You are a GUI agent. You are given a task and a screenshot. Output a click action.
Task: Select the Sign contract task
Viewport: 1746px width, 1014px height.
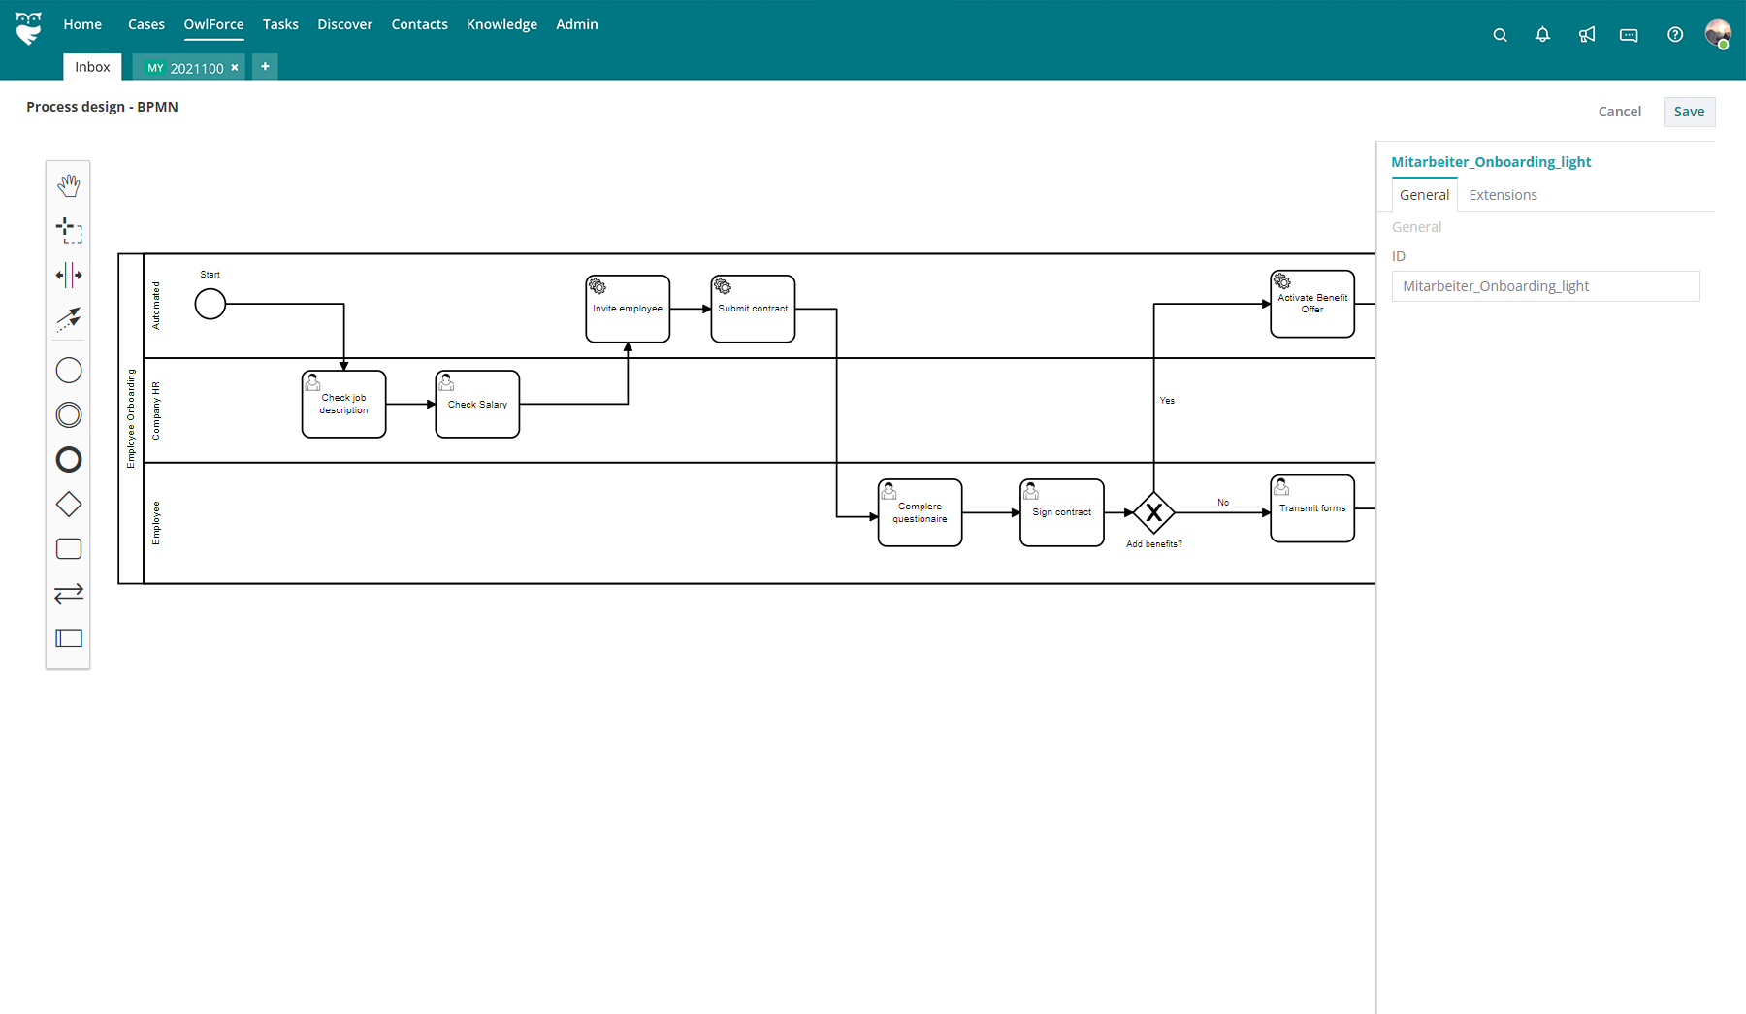pyautogui.click(x=1061, y=512)
